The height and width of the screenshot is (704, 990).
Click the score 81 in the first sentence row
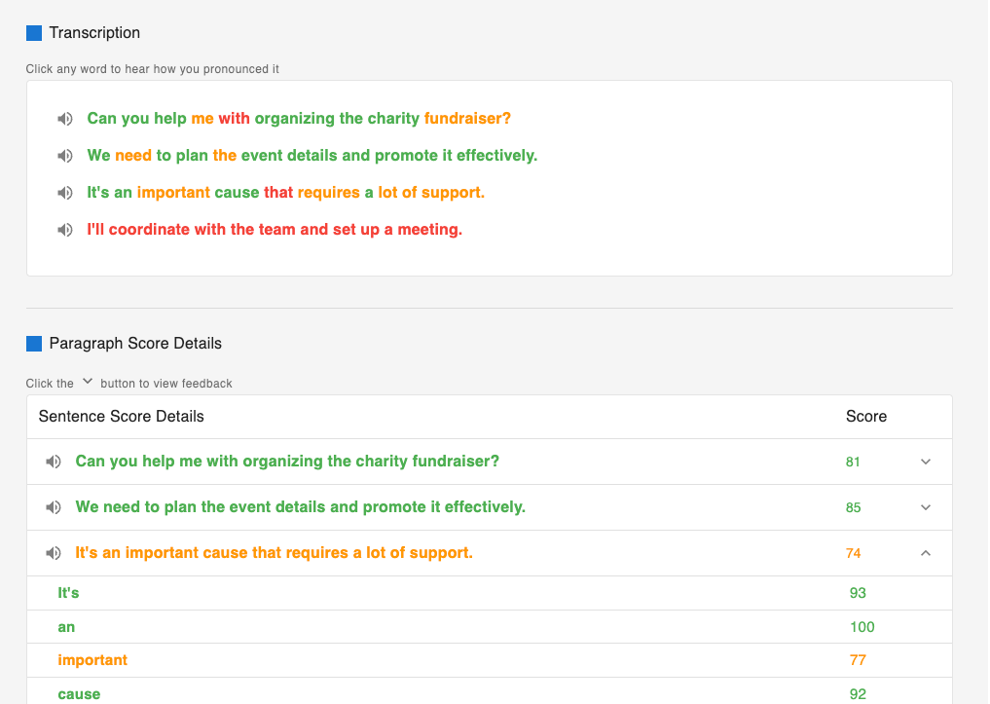tap(853, 463)
